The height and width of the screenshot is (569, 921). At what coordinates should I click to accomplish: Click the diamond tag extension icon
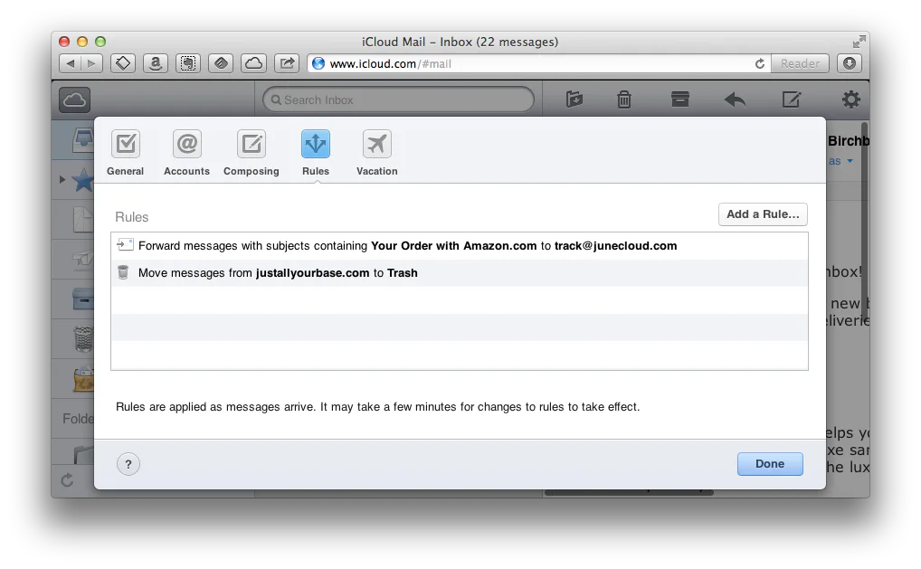[x=123, y=63]
